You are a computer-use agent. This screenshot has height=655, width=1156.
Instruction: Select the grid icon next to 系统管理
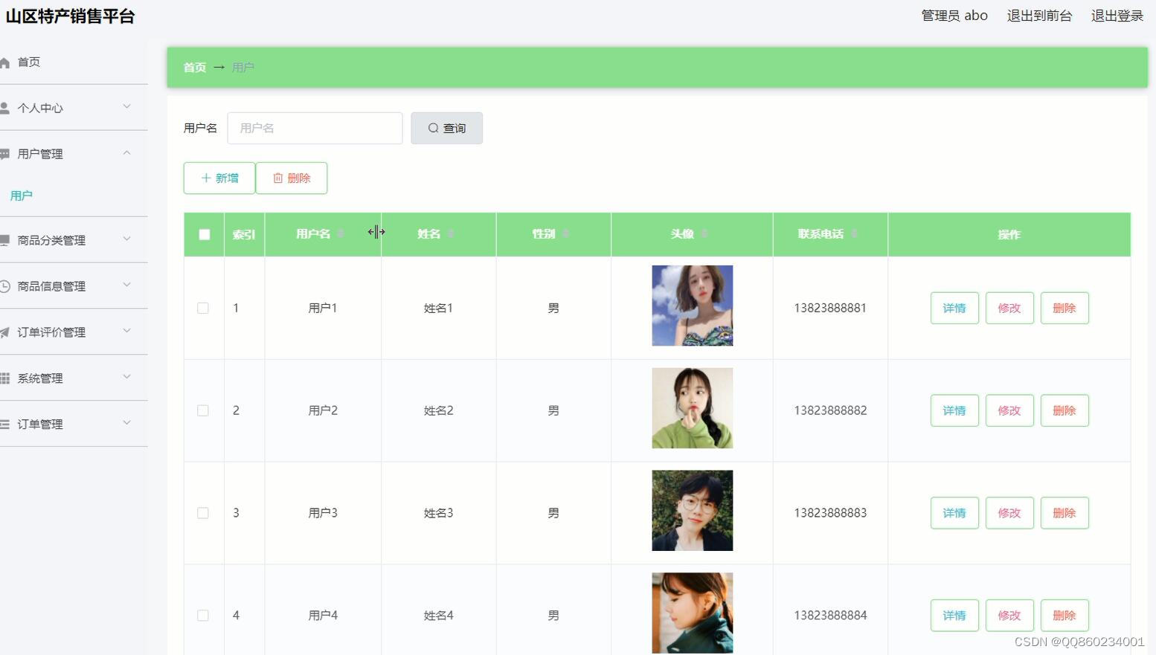pyautogui.click(x=5, y=378)
